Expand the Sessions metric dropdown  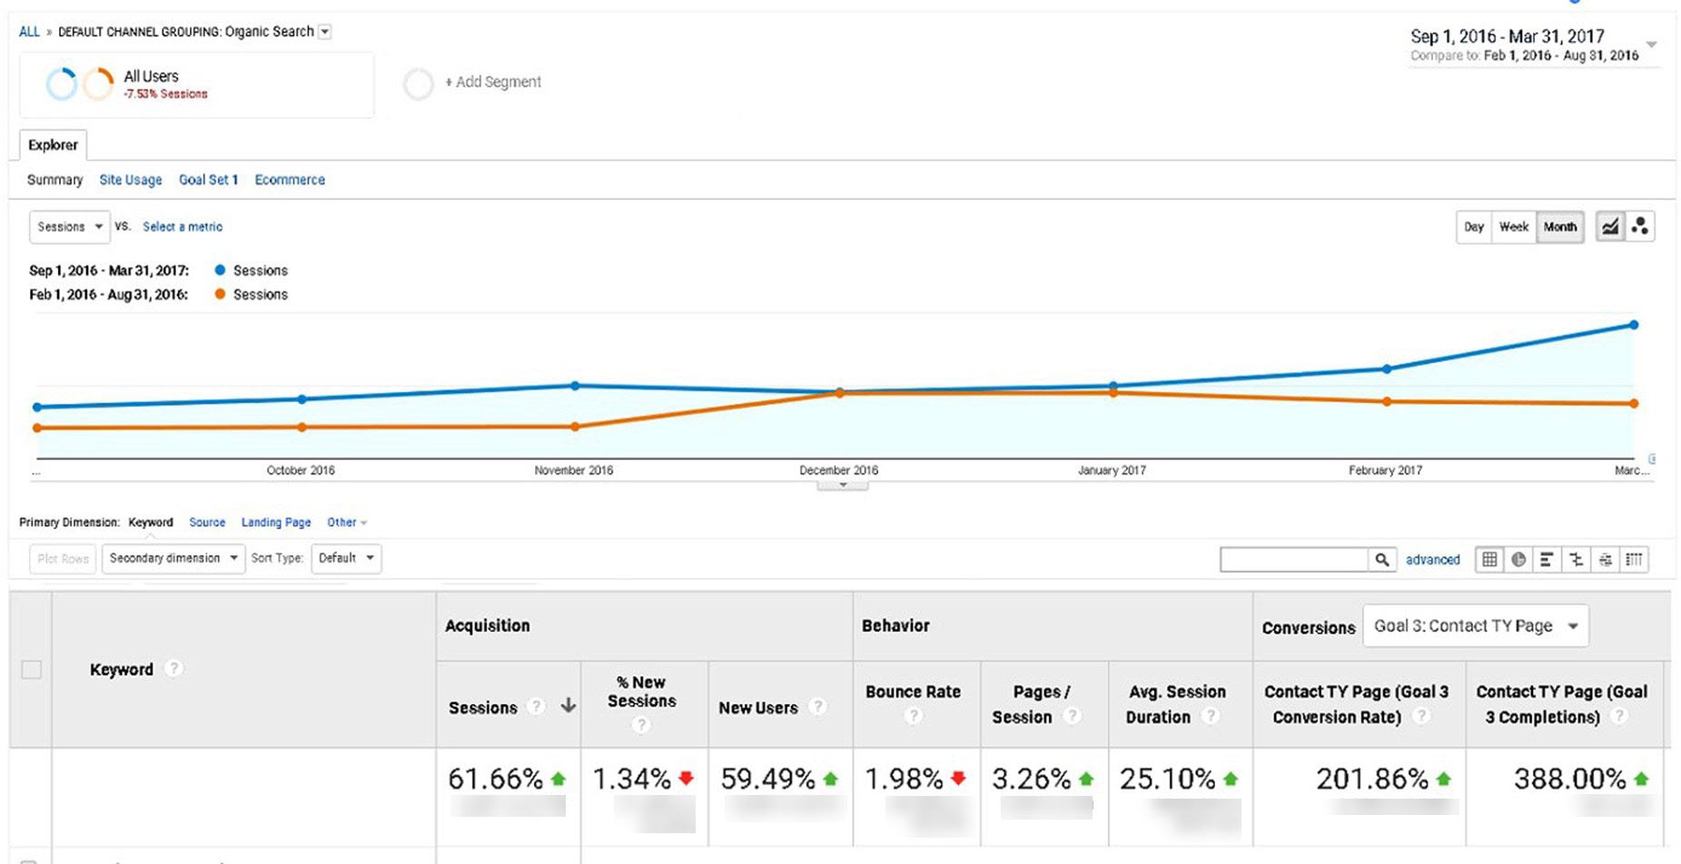pyautogui.click(x=69, y=227)
